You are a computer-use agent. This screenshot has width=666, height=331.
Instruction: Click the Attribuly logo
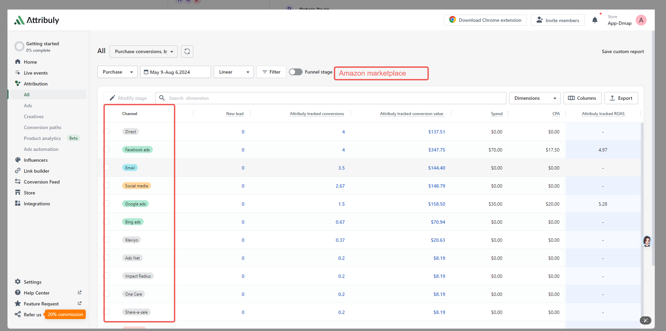(37, 20)
